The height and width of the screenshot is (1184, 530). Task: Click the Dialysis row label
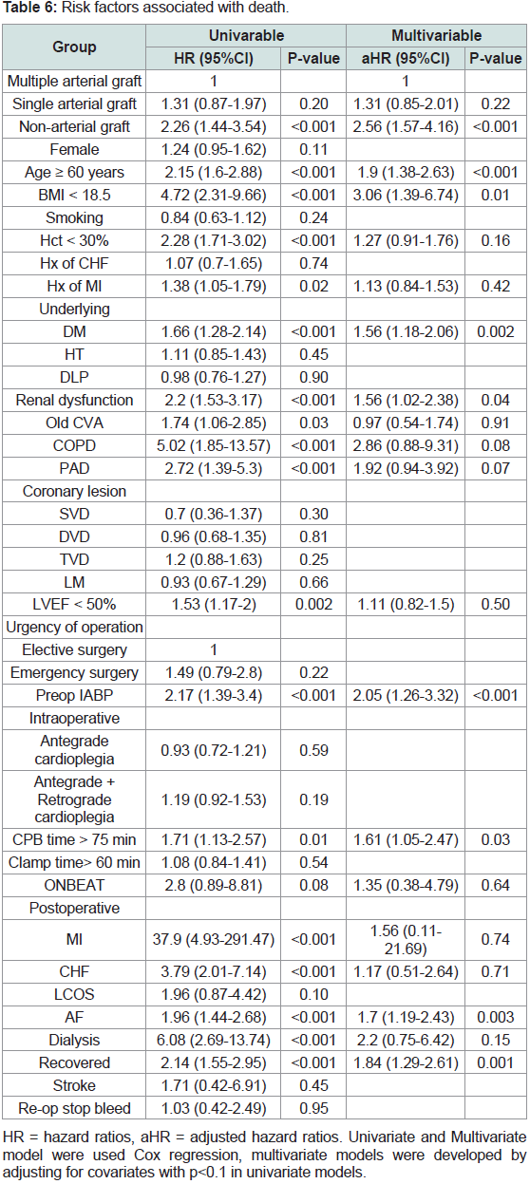74,1040
